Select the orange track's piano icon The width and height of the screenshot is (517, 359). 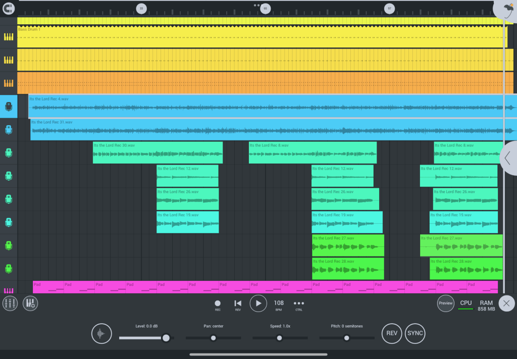point(9,83)
